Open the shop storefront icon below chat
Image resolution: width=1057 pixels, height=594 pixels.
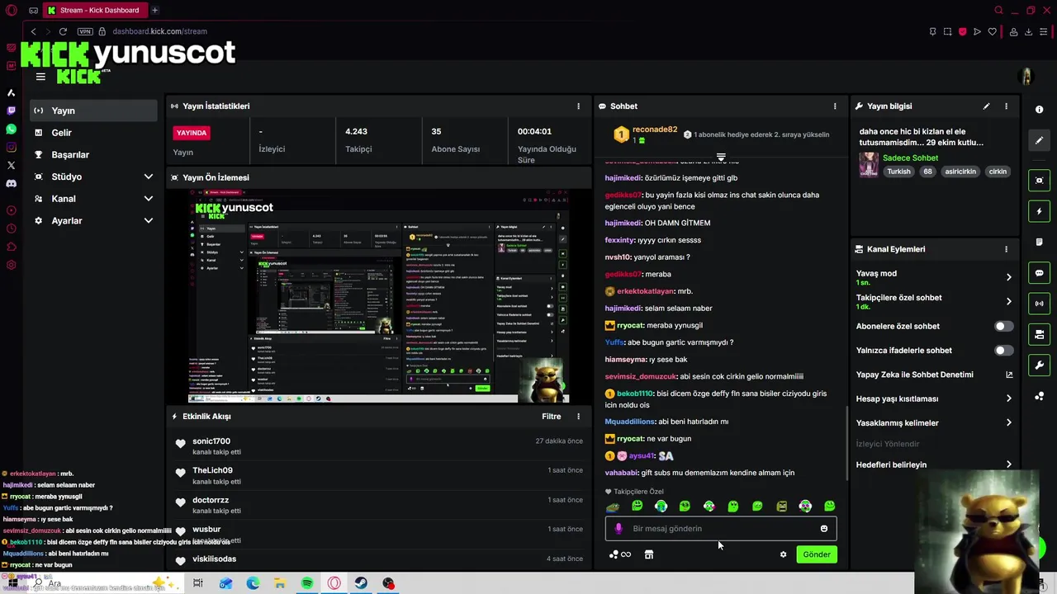pyautogui.click(x=649, y=554)
